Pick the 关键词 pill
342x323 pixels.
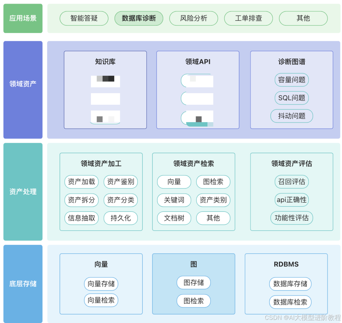pyautogui.click(x=174, y=200)
